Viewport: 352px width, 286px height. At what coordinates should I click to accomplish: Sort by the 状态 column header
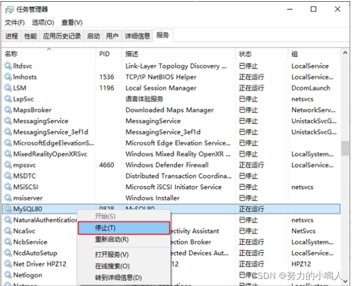[245, 54]
